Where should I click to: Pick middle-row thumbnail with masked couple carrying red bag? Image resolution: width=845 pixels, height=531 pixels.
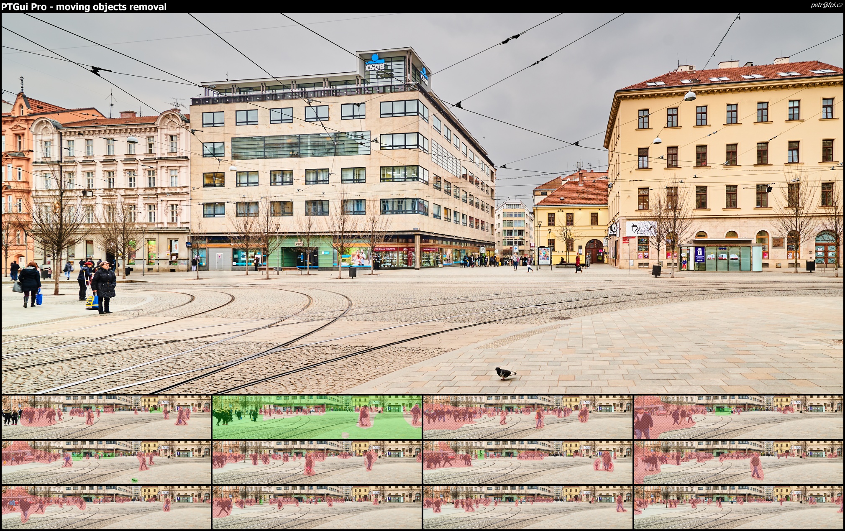point(528,462)
